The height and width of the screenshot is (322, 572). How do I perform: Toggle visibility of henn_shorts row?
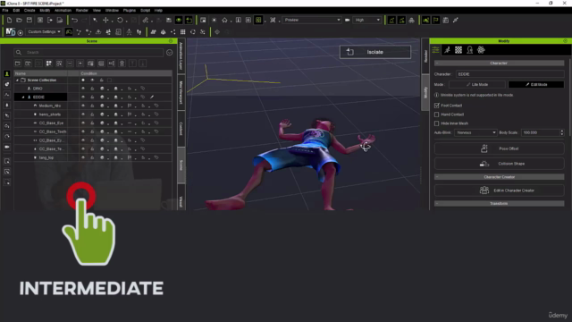point(83,114)
